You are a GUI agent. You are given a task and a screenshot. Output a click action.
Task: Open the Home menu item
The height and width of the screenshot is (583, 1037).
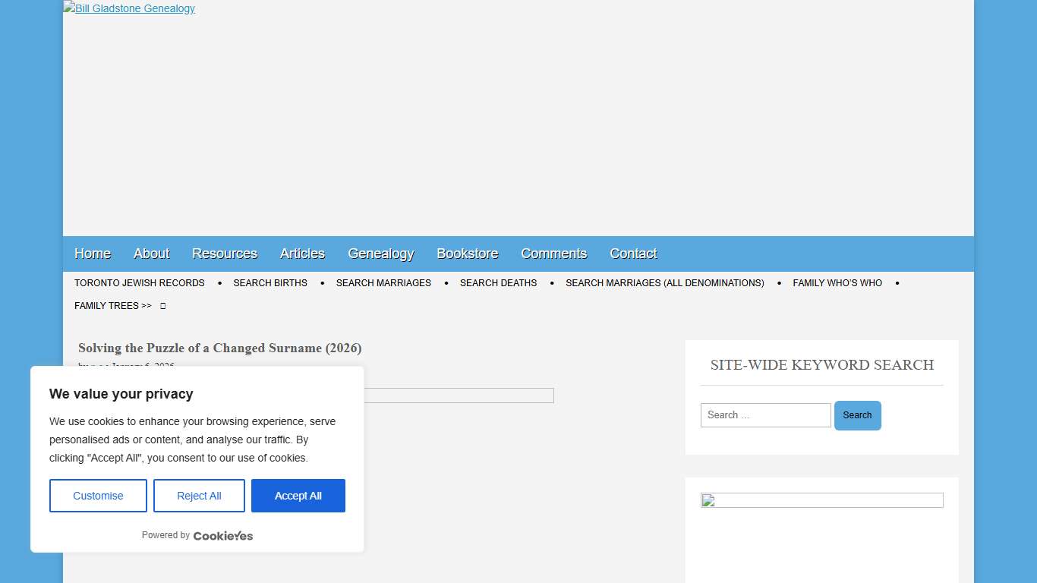pyautogui.click(x=93, y=254)
